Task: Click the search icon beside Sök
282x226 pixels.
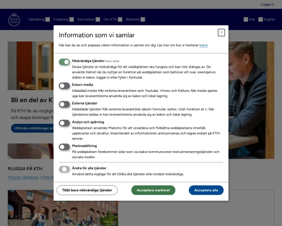Action: click(246, 19)
